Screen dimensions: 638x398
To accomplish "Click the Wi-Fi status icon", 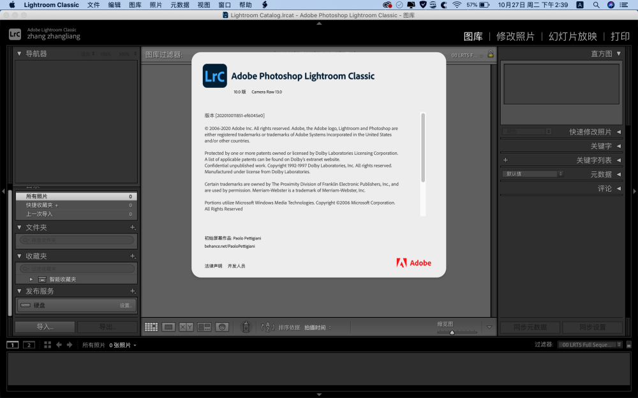I will pyautogui.click(x=457, y=5).
